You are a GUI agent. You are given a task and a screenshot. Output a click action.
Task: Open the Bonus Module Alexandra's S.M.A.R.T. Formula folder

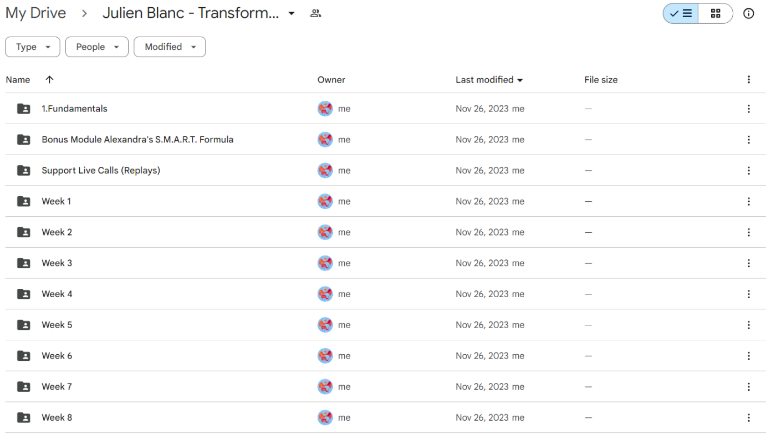(x=137, y=139)
